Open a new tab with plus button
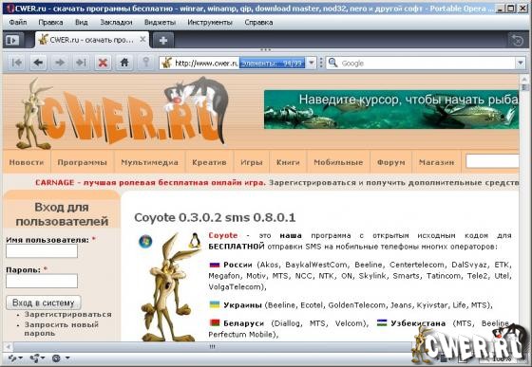This screenshot has height=367, width=532. (x=163, y=40)
